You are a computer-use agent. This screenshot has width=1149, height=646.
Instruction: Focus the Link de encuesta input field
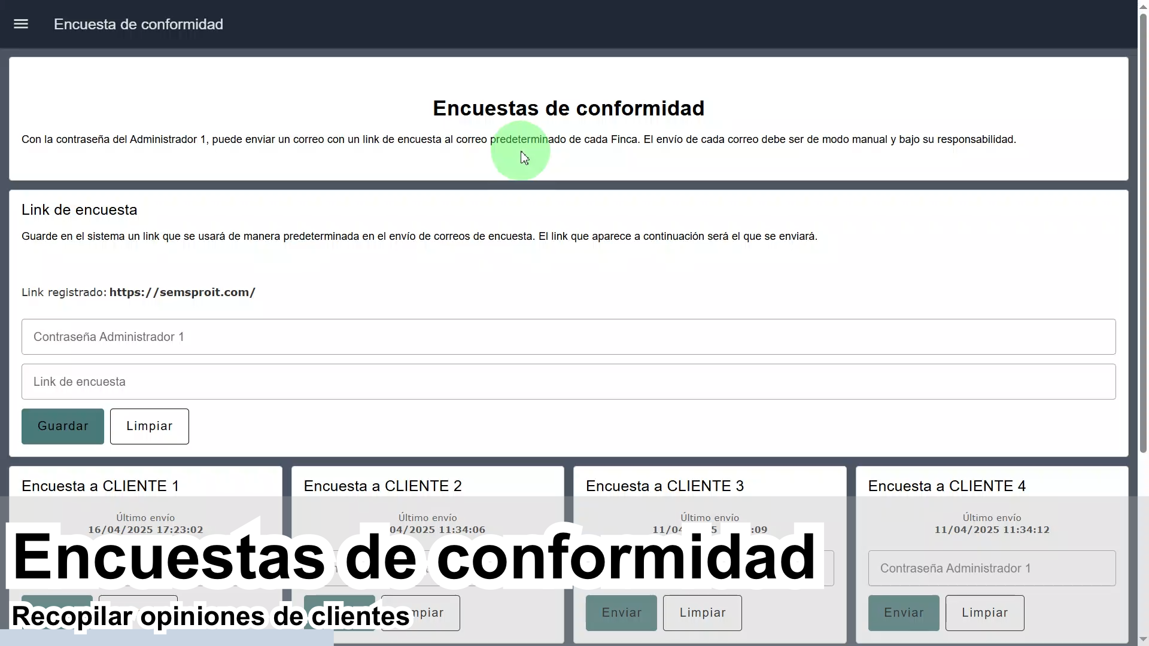tap(569, 382)
